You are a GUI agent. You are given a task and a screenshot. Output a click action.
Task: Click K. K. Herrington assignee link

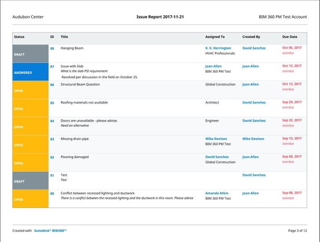(x=218, y=48)
